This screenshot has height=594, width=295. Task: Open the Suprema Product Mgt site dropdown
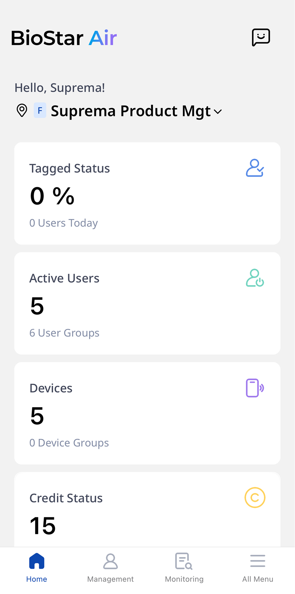pos(131,111)
